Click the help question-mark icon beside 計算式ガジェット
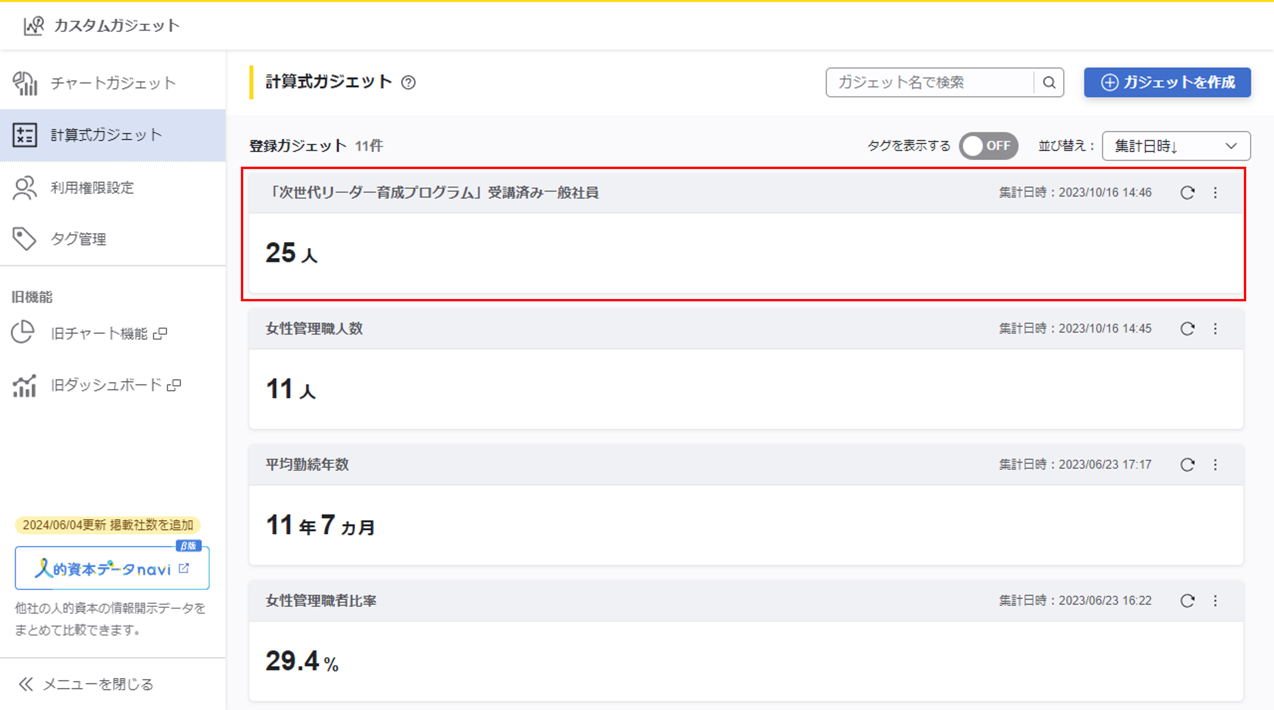Image resolution: width=1274 pixels, height=710 pixels. [x=409, y=82]
